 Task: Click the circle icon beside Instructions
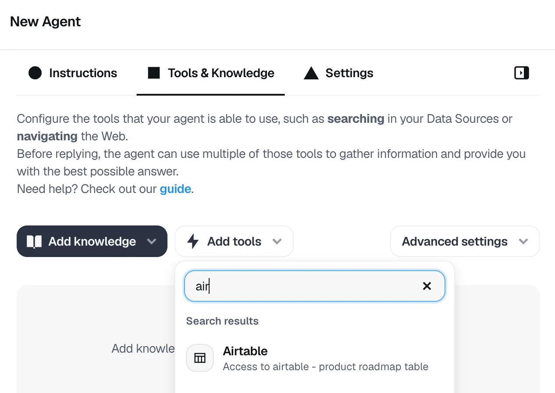(x=35, y=73)
